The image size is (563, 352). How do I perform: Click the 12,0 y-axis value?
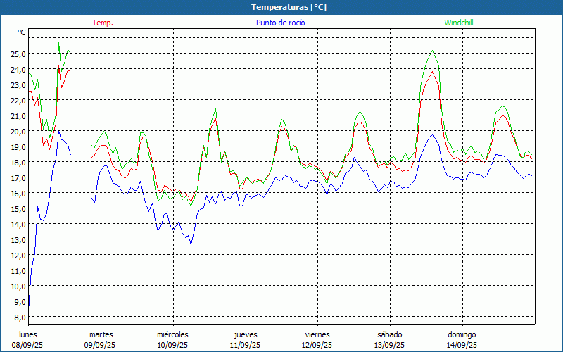19,255
